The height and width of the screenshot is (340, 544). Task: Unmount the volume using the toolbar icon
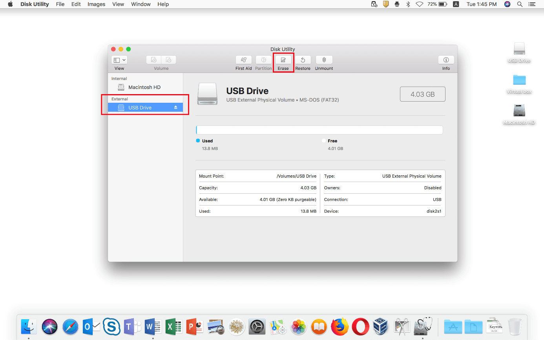[x=324, y=62]
